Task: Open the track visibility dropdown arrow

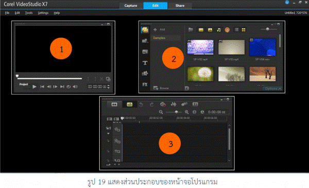Action: [x=108, y=133]
